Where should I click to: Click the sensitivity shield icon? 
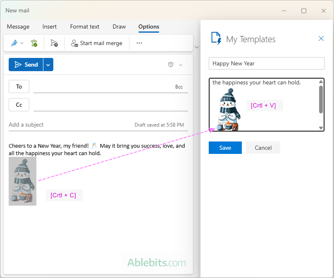click(x=171, y=65)
